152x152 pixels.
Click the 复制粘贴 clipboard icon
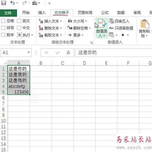coord(145,24)
